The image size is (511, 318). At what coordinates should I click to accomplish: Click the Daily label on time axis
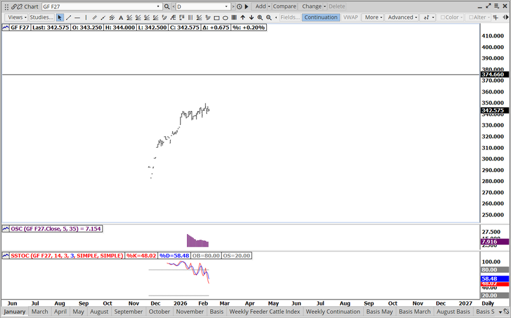click(x=488, y=303)
